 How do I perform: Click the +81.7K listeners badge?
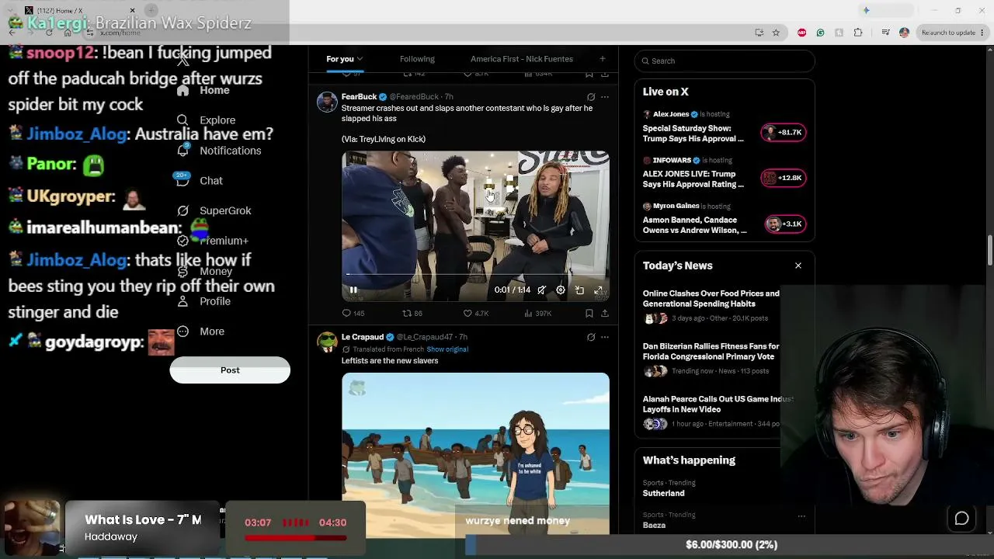pos(784,132)
